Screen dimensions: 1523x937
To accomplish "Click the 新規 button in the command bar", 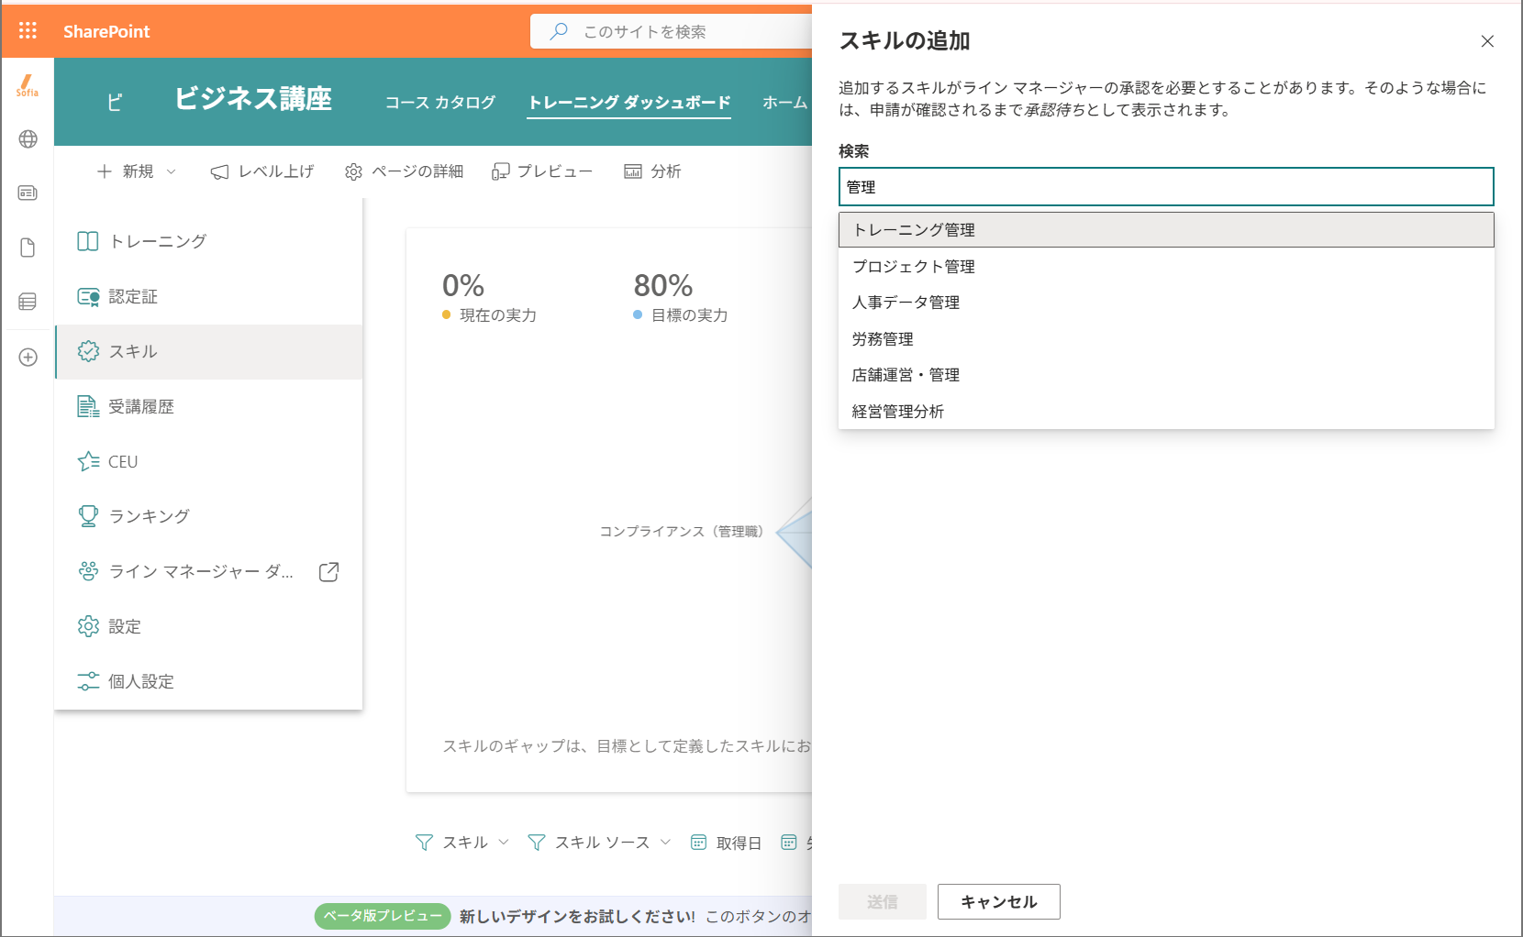I will point(136,171).
